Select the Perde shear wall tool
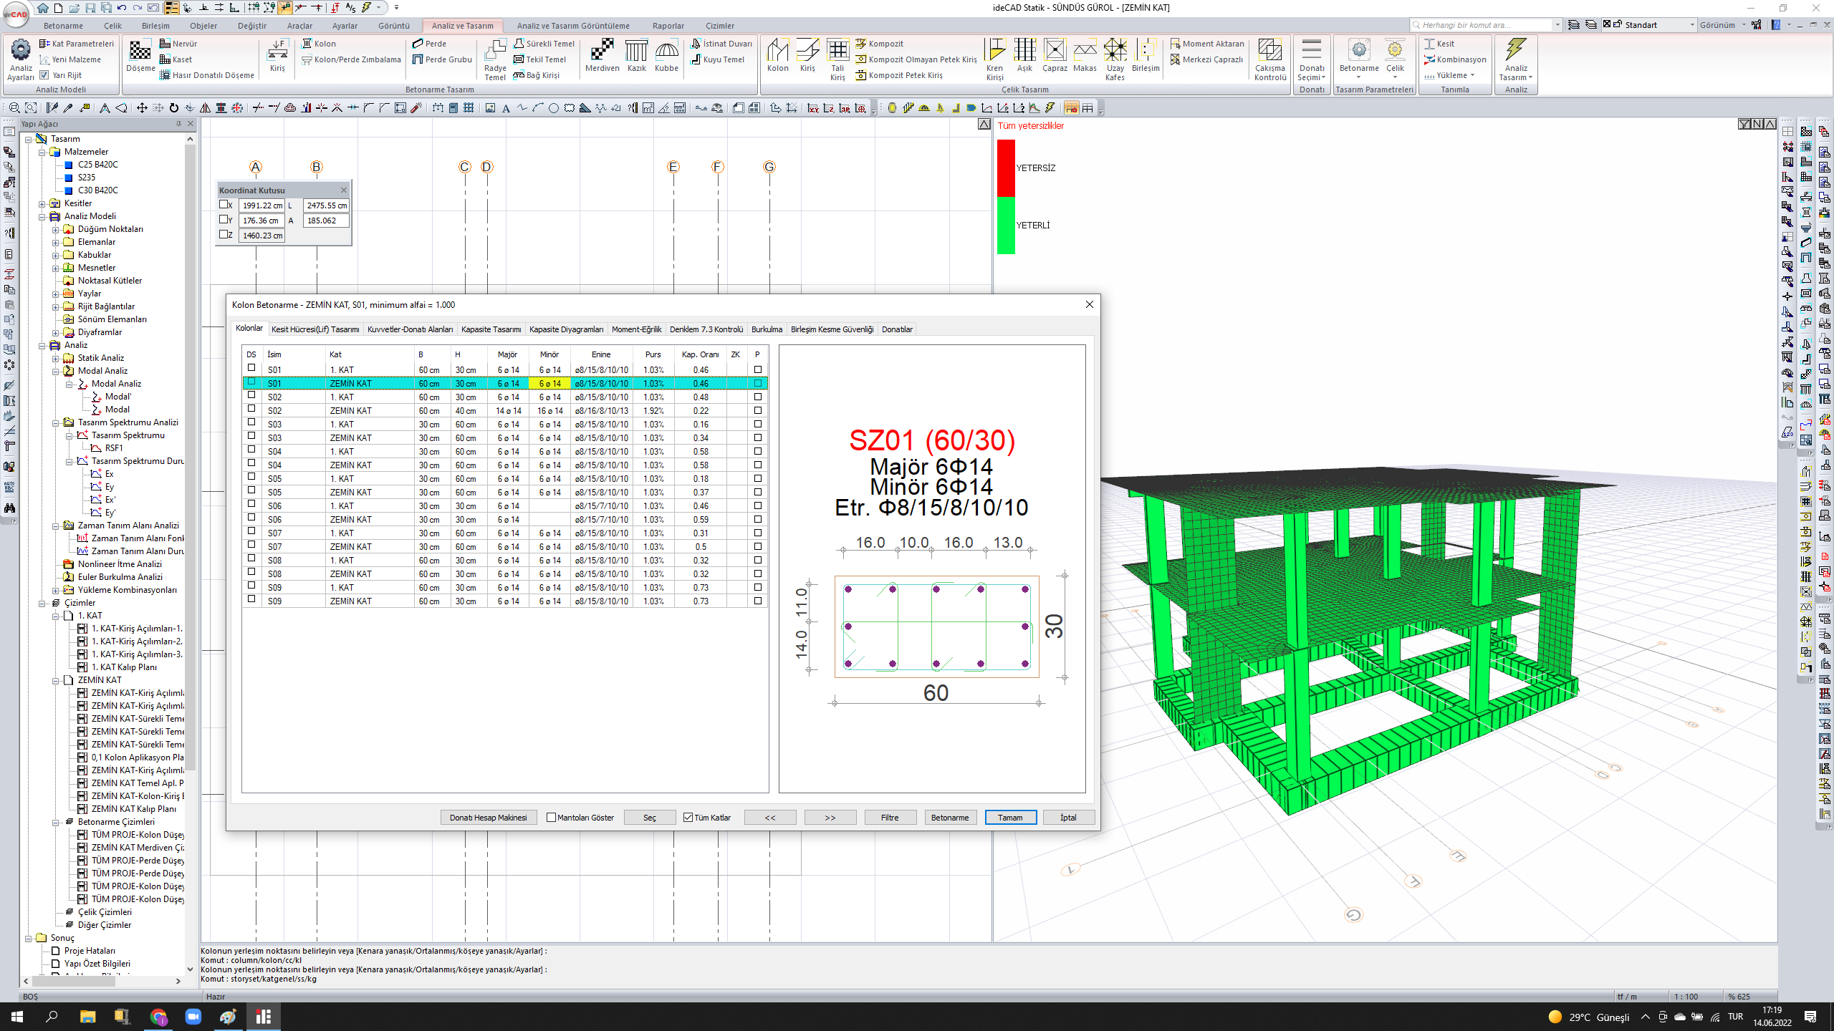The height and width of the screenshot is (1031, 1834). click(x=429, y=44)
